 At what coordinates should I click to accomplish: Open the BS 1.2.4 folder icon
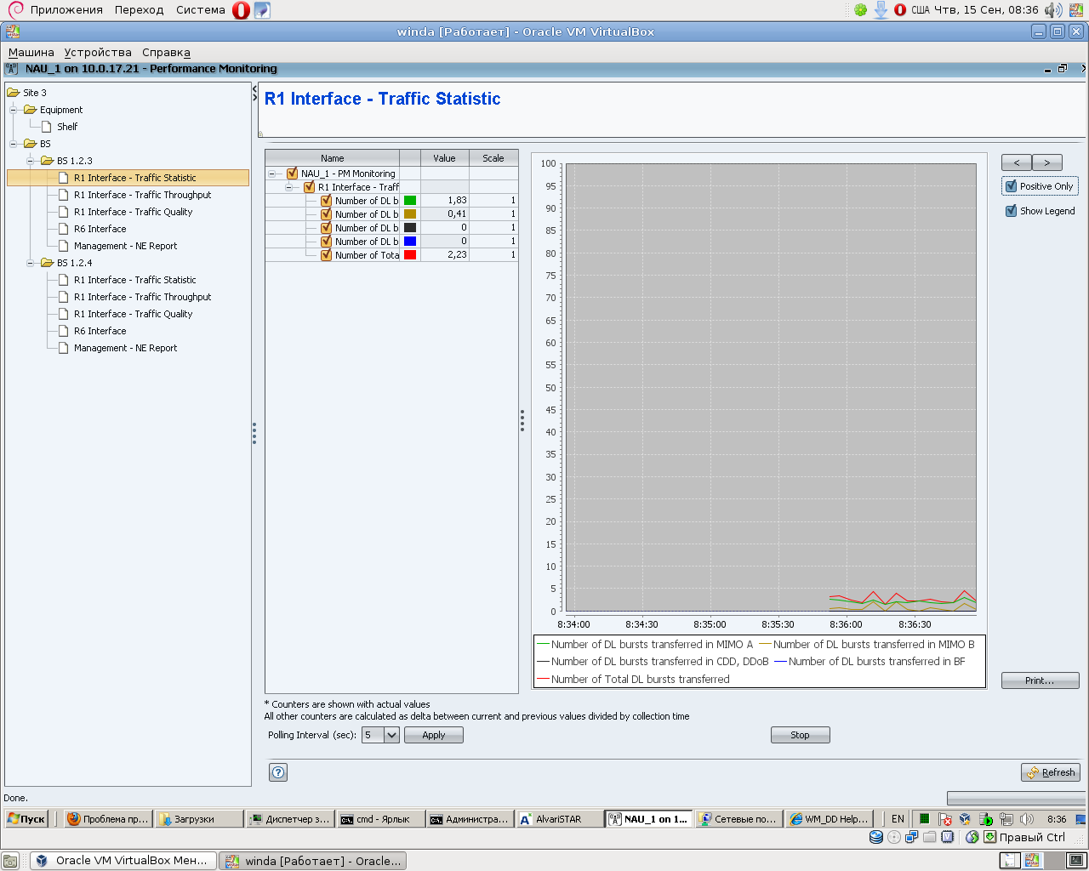pyautogui.click(x=48, y=263)
